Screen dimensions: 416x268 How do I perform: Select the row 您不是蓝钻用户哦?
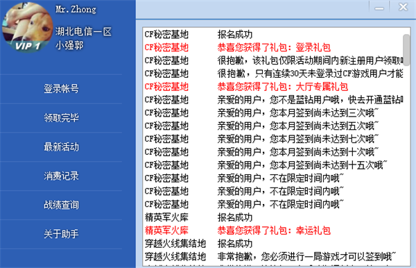pos(273,100)
